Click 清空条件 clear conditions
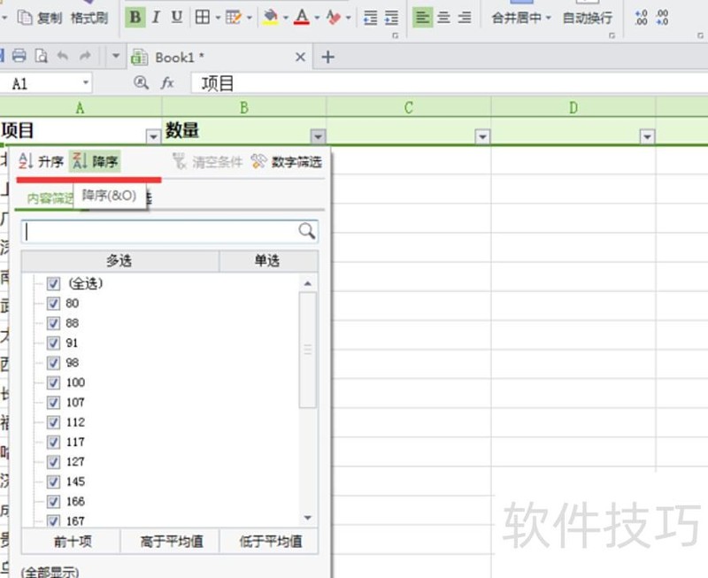Image resolution: width=708 pixels, height=578 pixels. tap(208, 162)
